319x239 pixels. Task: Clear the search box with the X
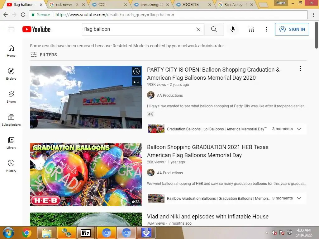pyautogui.click(x=198, y=29)
